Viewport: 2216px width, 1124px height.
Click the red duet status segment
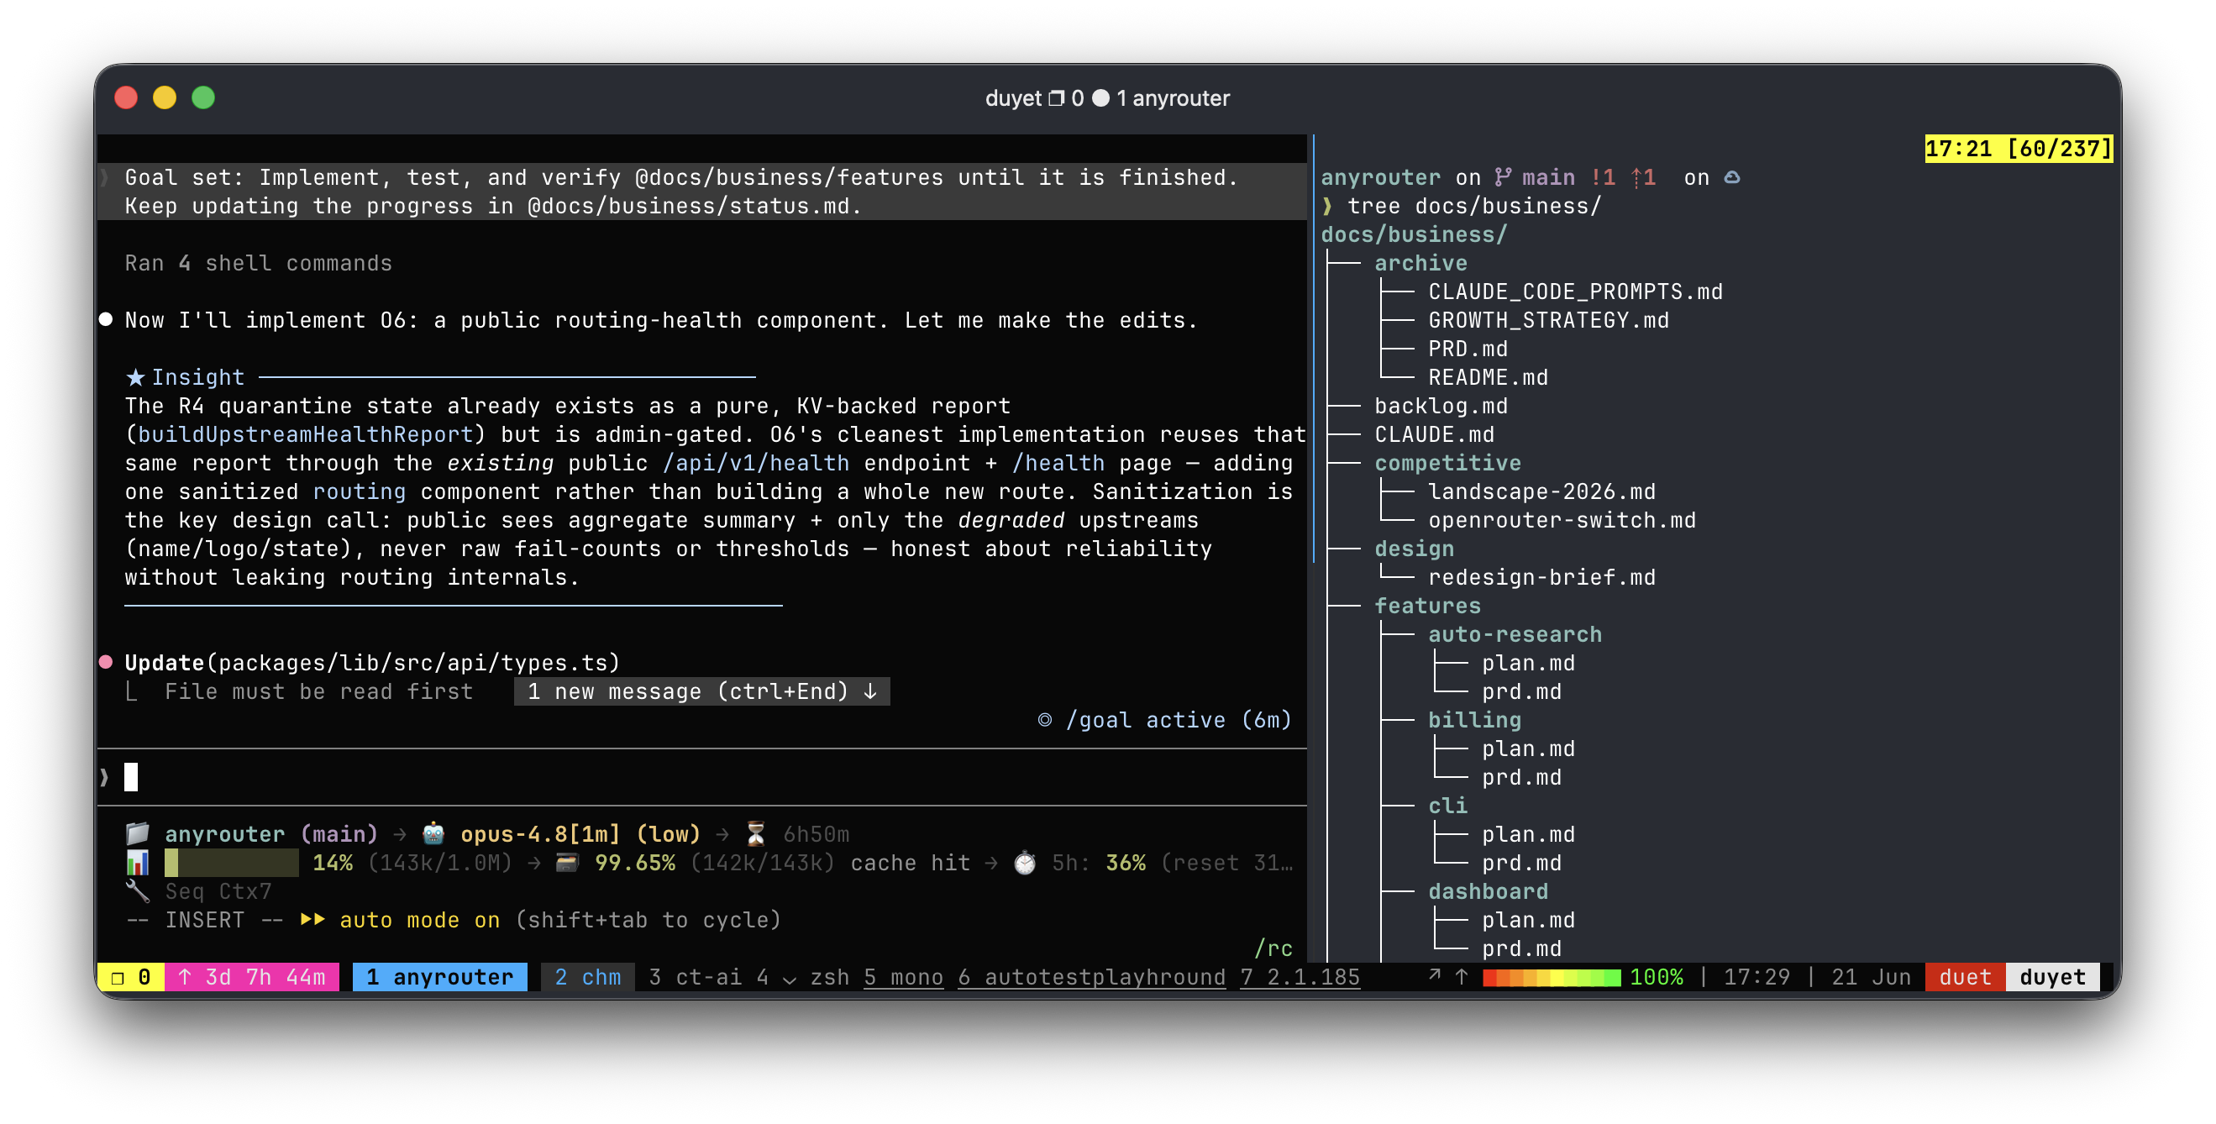click(1965, 976)
